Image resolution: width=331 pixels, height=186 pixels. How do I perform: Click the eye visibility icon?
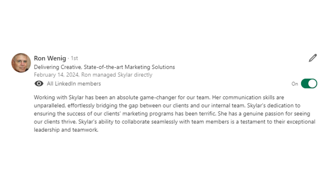click(39, 84)
